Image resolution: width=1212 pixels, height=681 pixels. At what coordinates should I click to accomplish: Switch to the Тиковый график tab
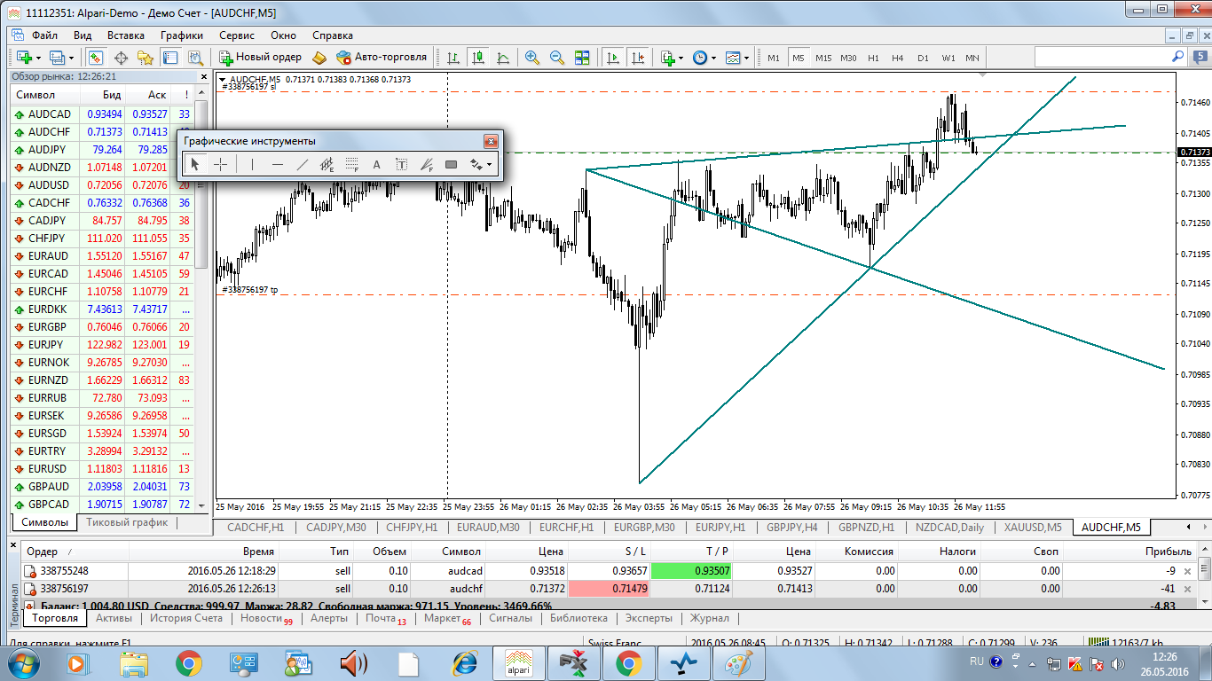[127, 522]
